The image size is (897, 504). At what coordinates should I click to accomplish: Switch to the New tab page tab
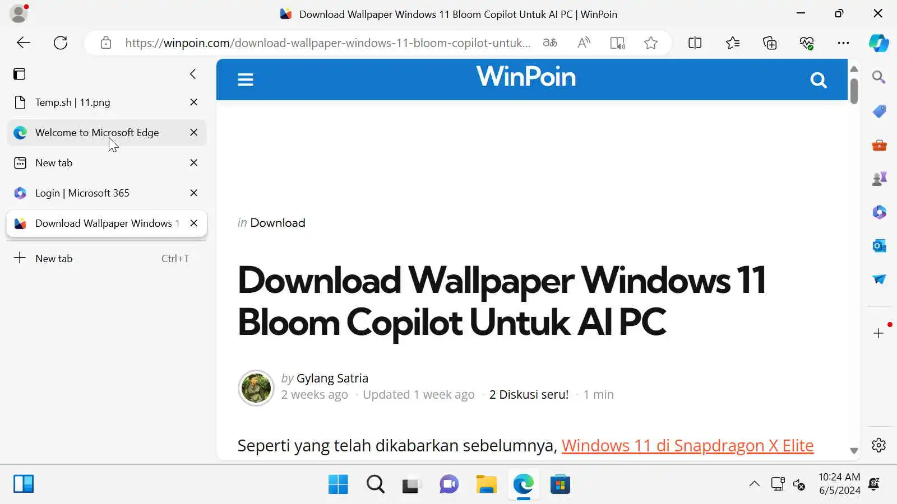coord(107,163)
